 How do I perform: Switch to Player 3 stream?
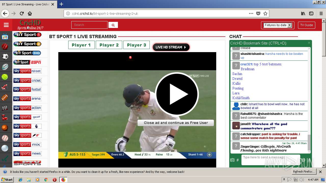[x=137, y=45]
